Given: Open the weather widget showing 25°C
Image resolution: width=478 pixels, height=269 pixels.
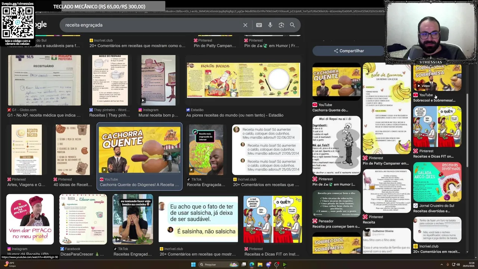Looking at the screenshot, I should click(x=9, y=264).
